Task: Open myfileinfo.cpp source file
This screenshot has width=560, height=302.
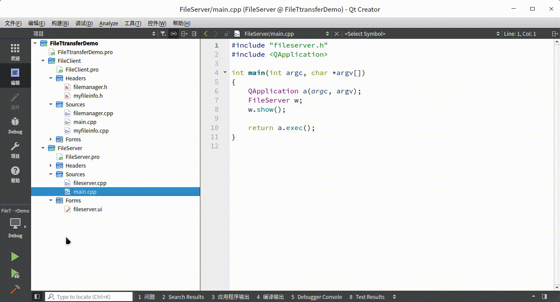Action: click(x=91, y=130)
